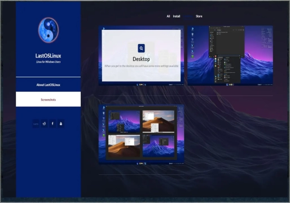
Task: Open the Facebook social icon in sidebar
Action: (x=52, y=123)
